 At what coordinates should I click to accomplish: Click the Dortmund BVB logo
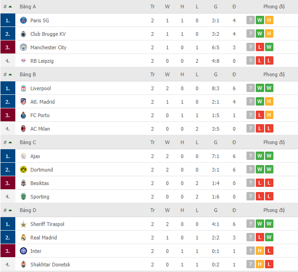point(23,169)
